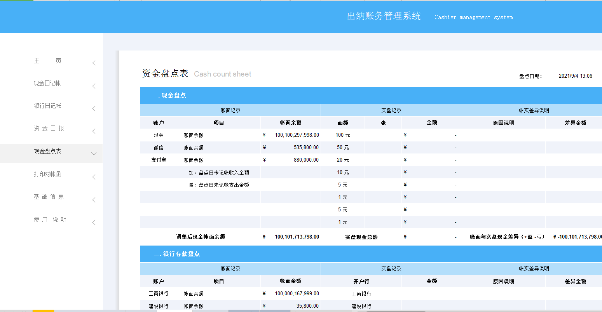This screenshot has height=312, width=602.
Task: Expand the chevron next to 现金日记帐
Action: pos(94,86)
